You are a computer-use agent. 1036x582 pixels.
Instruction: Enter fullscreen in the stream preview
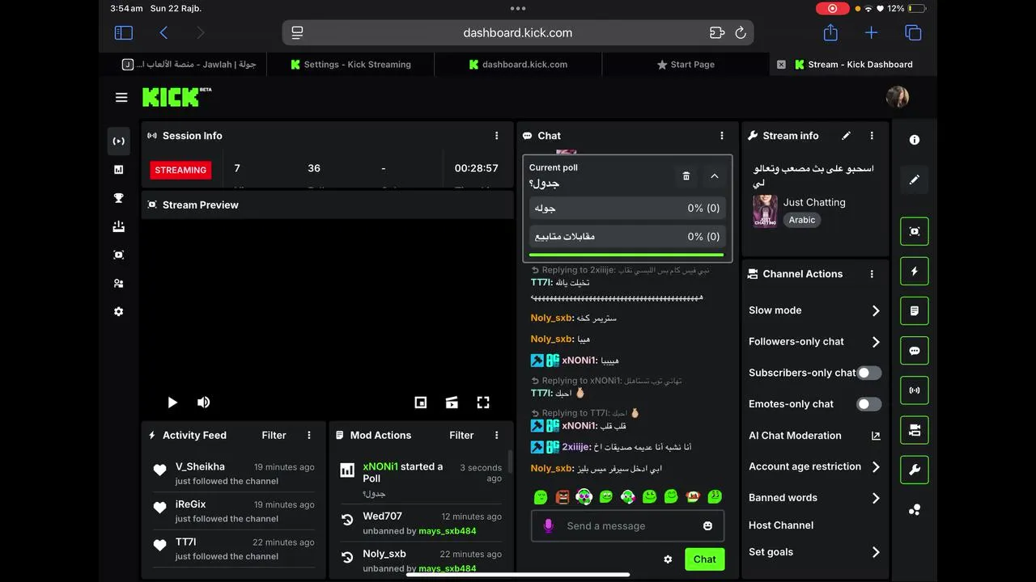483,403
